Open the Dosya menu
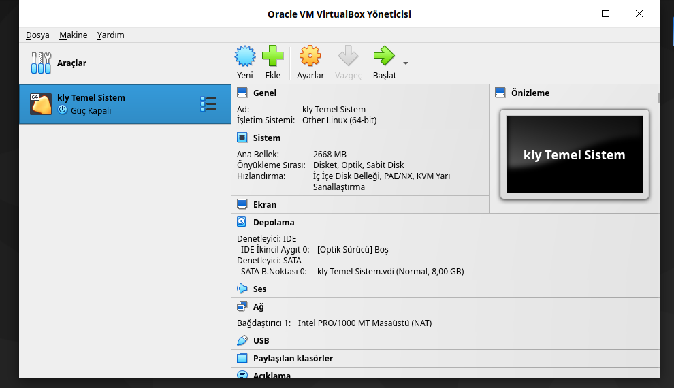 pyautogui.click(x=37, y=35)
